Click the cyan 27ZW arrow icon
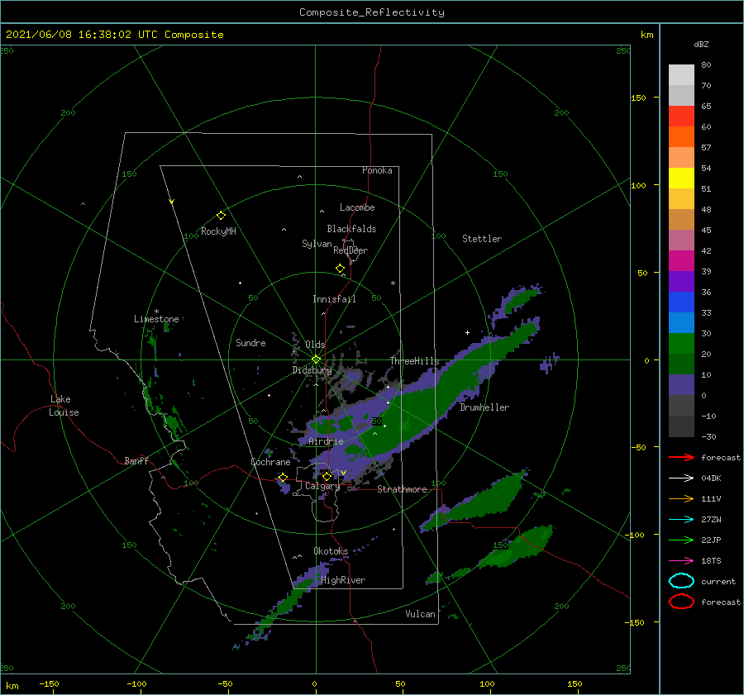The width and height of the screenshot is (744, 695). [681, 520]
